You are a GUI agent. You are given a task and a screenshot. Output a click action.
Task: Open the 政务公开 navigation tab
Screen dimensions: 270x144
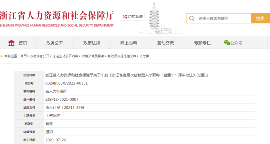55,43
